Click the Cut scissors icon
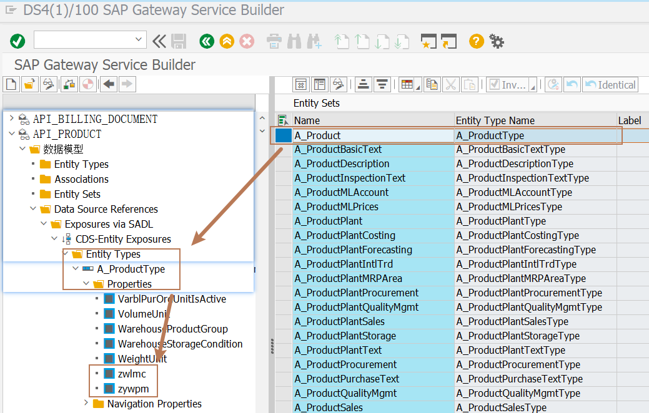The height and width of the screenshot is (413, 649). 451,85
